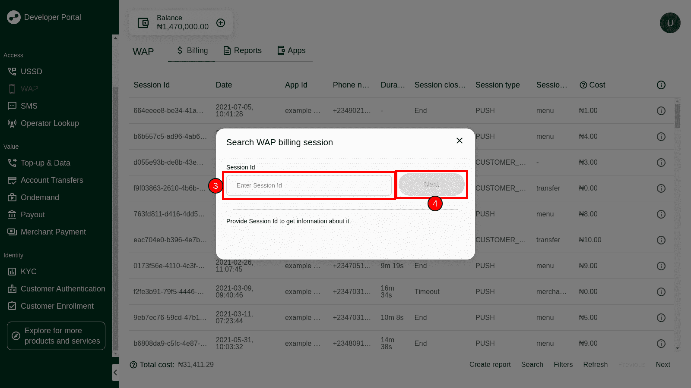The width and height of the screenshot is (691, 388).
Task: Open the Filters option below the table
Action: (x=563, y=365)
